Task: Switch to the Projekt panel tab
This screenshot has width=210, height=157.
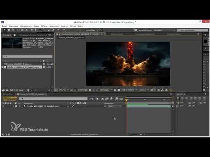Action: [7, 35]
